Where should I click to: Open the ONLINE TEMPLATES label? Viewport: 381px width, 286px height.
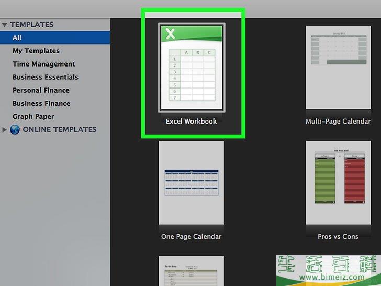click(60, 129)
